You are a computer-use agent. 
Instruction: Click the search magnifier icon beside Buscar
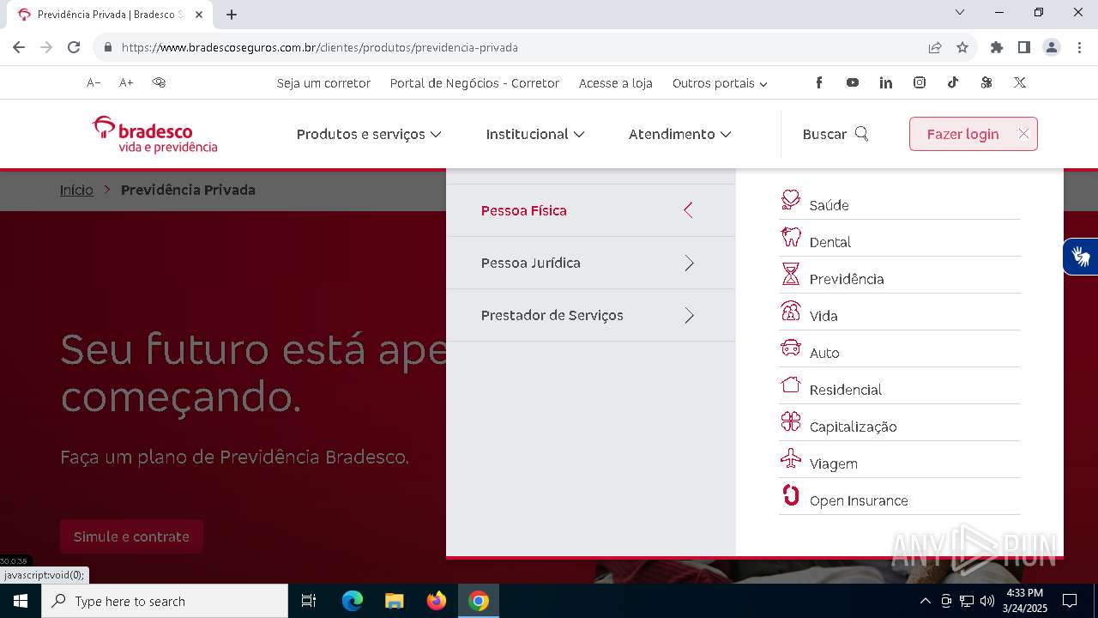point(861,134)
